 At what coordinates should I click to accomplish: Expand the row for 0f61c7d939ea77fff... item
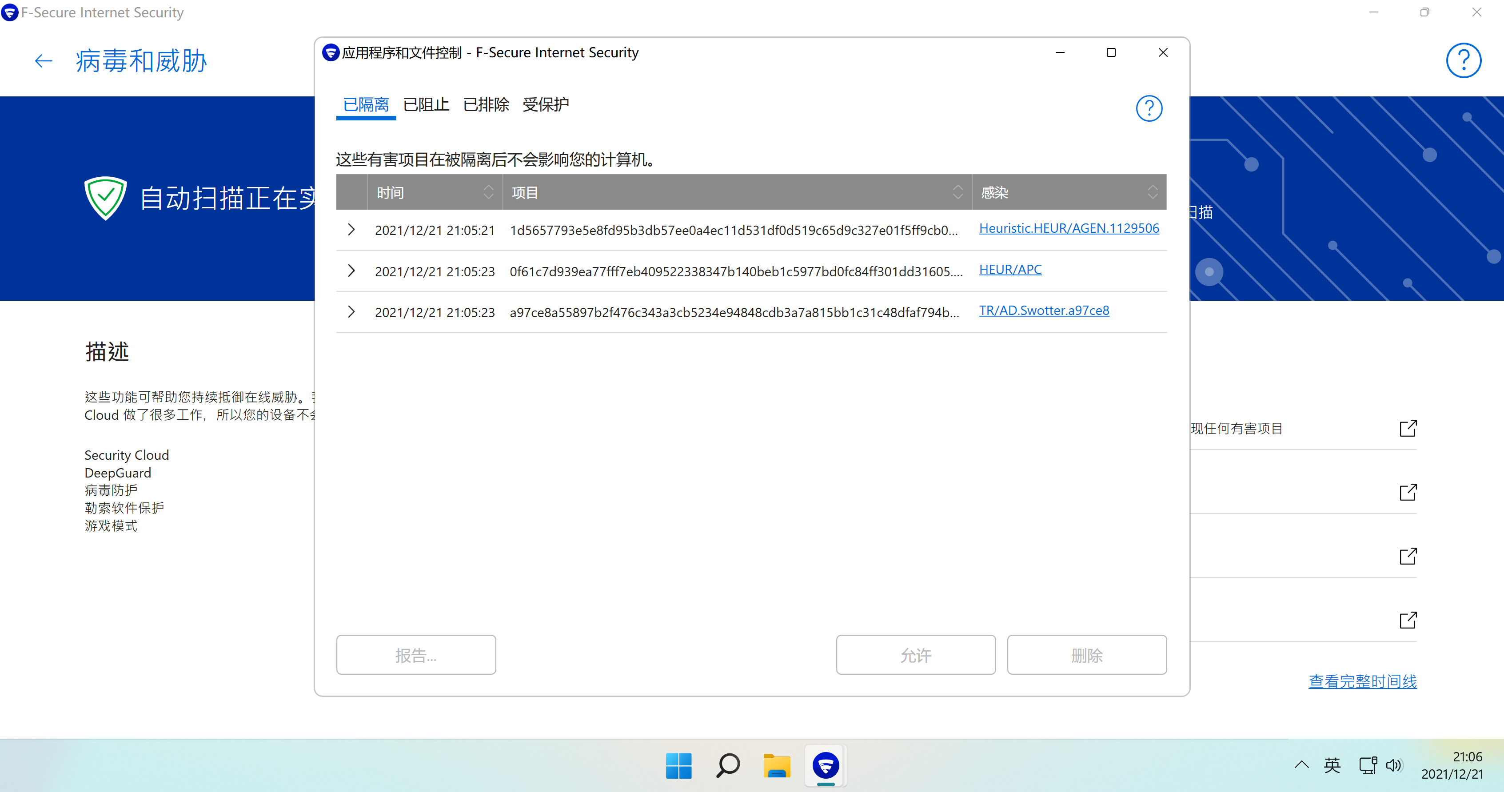351,270
